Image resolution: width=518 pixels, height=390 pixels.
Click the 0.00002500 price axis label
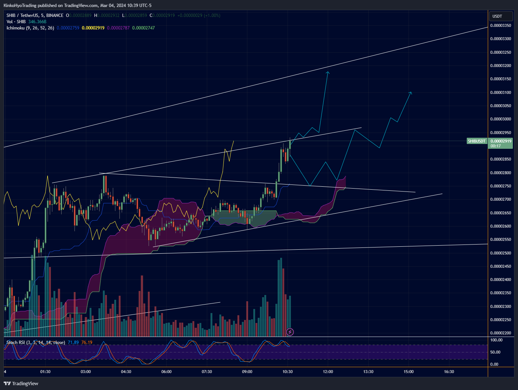501,253
